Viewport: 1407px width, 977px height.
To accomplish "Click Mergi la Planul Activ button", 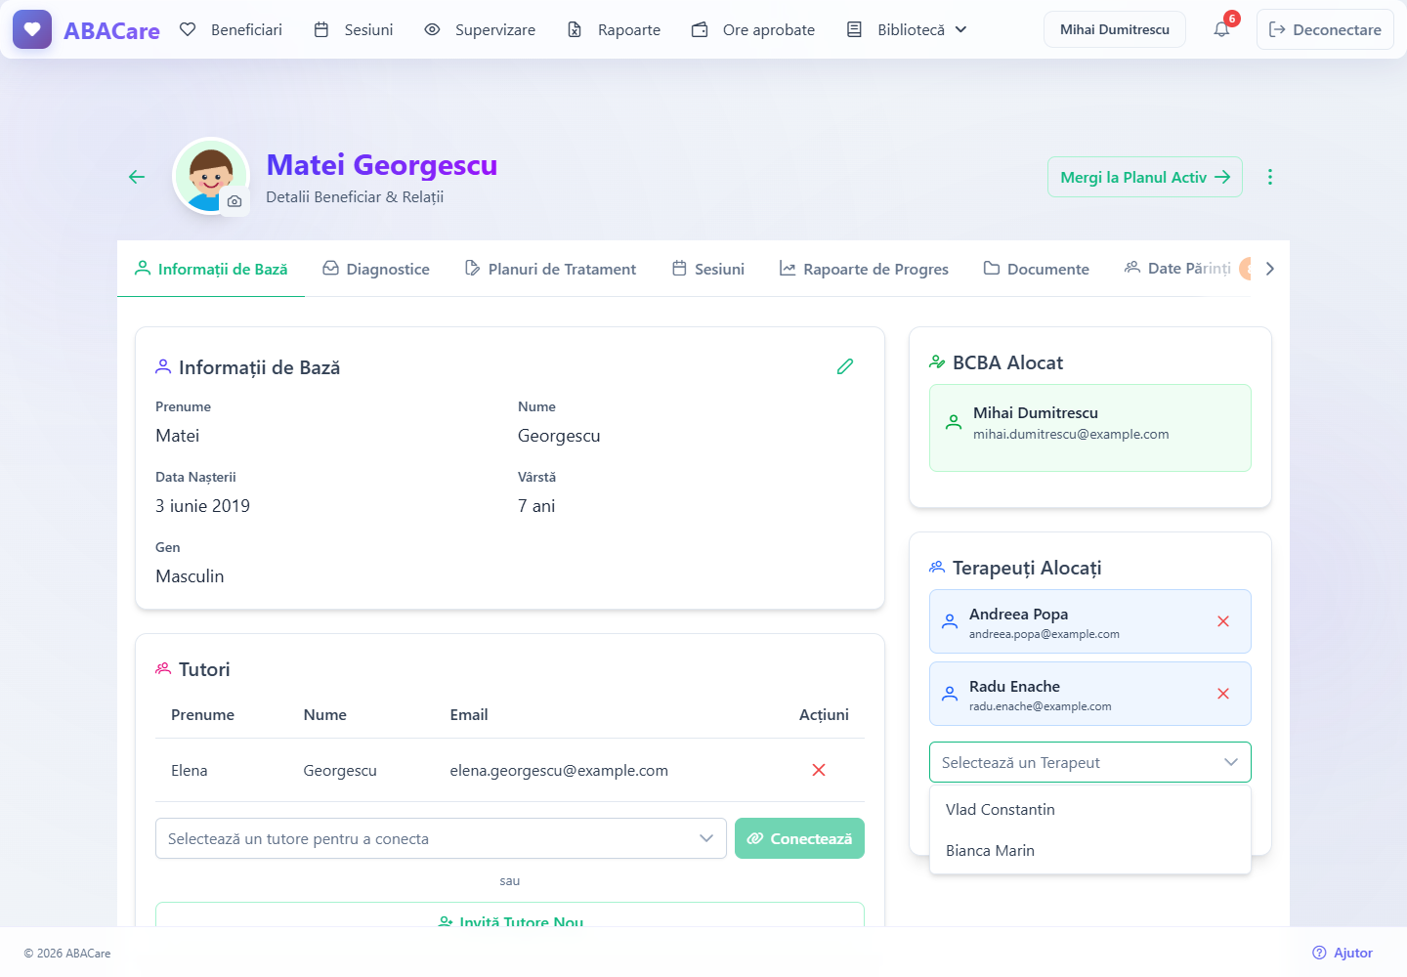I will pos(1145,177).
